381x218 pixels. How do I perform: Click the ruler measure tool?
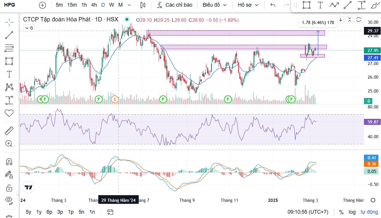(9, 131)
